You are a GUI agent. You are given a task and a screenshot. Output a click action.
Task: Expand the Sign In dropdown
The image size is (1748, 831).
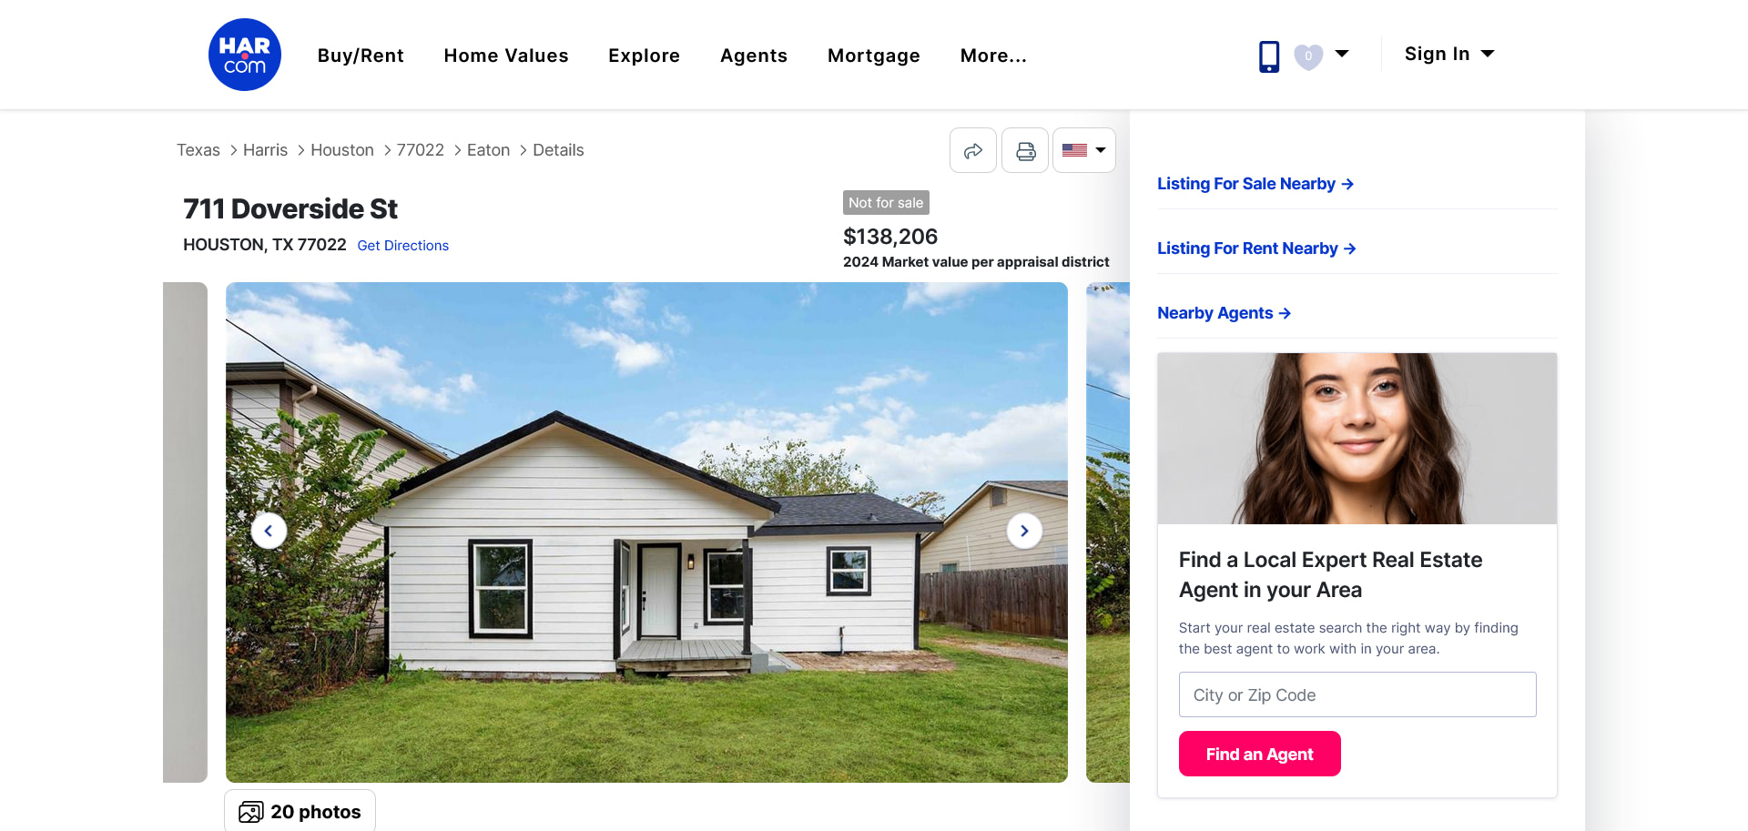(1449, 54)
